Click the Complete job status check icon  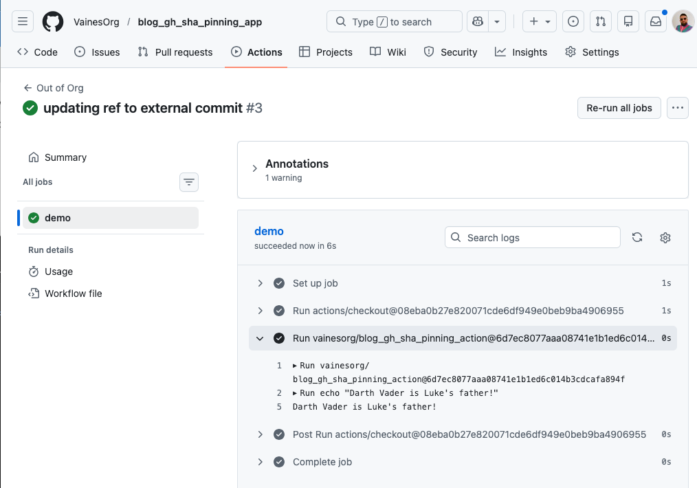tap(279, 462)
